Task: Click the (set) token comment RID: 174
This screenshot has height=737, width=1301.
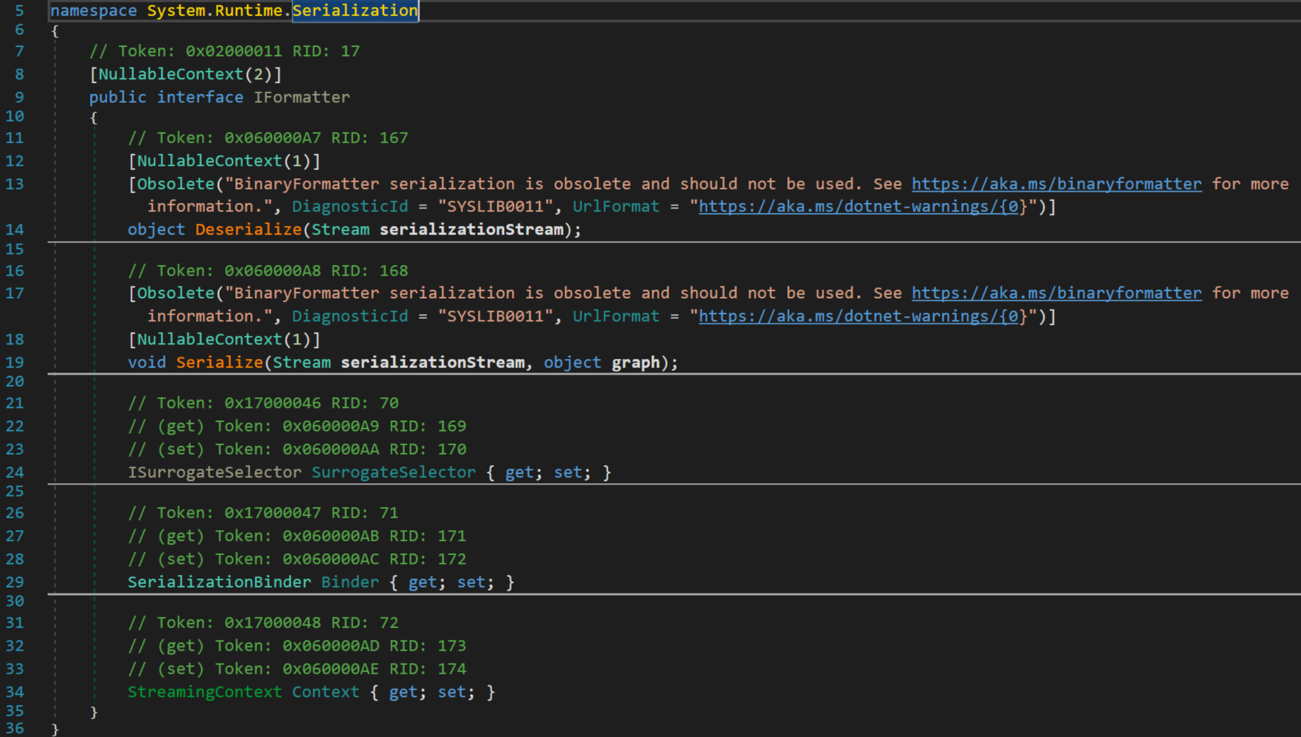Action: coord(297,669)
